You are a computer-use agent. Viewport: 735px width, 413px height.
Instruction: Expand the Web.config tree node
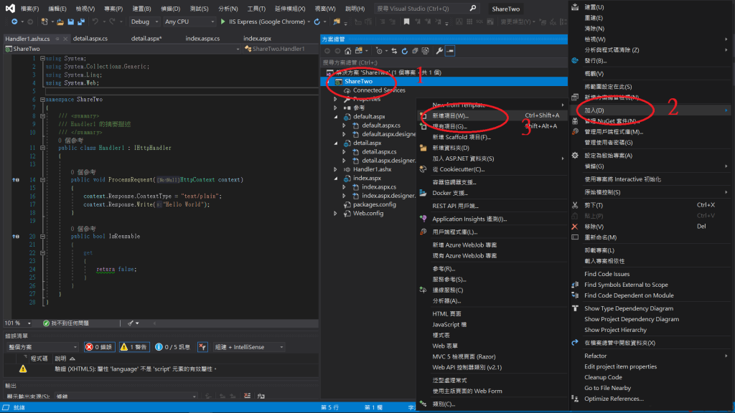pos(335,214)
